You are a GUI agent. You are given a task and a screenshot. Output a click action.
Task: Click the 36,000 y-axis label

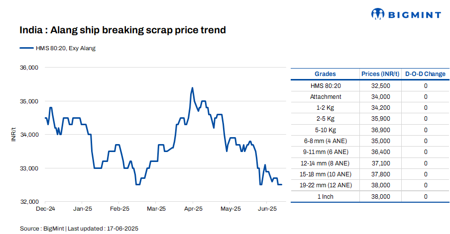tap(28, 68)
